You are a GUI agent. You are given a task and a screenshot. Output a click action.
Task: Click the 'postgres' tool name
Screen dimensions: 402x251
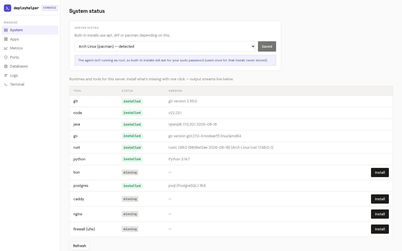coord(81,186)
